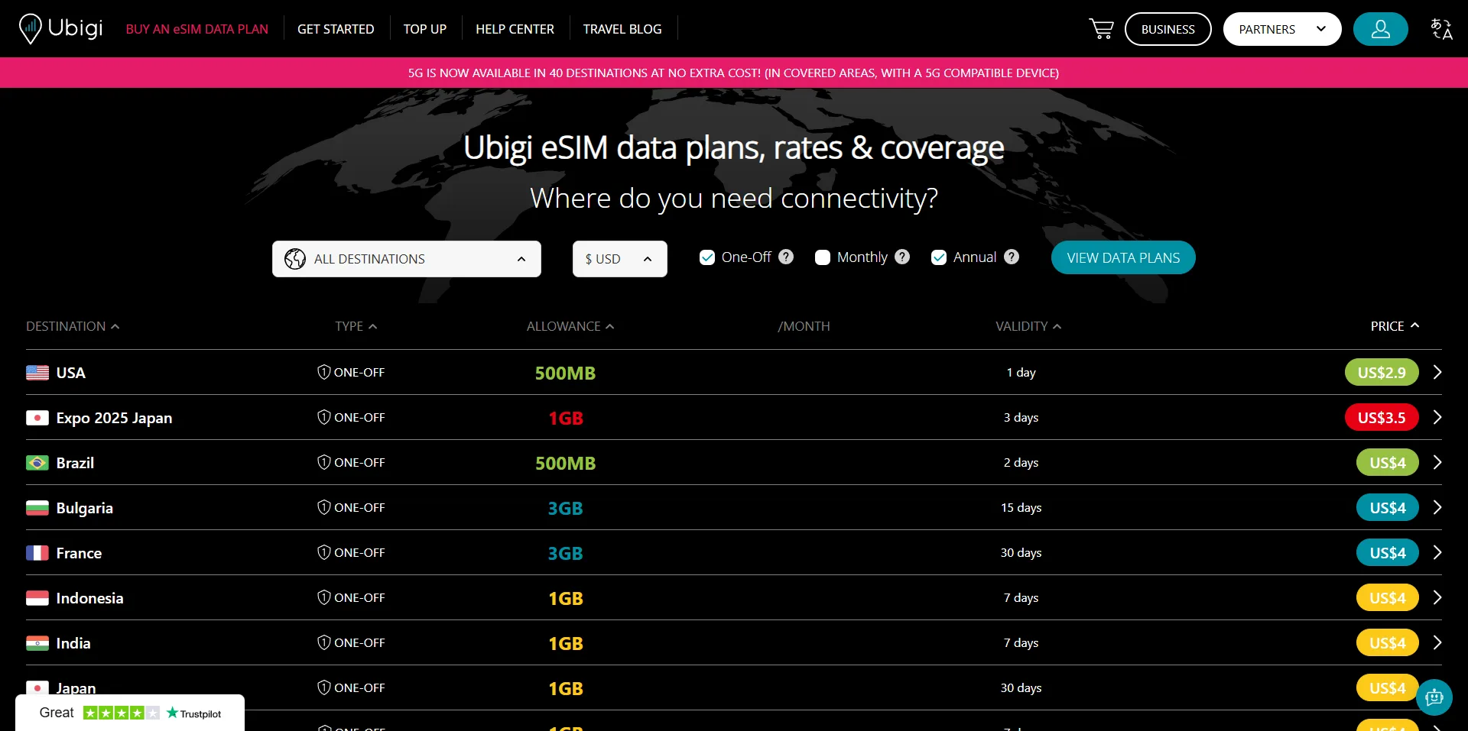1468x731 pixels.
Task: Click the Expo 2025 Japan flag icon
Action: 37,418
